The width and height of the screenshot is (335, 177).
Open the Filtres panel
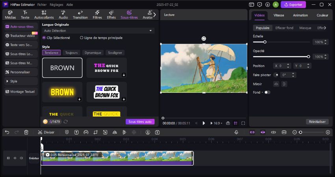coord(97,15)
